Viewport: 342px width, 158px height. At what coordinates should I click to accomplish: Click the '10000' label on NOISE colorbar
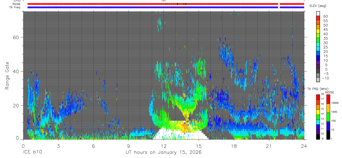click(x=335, y=103)
